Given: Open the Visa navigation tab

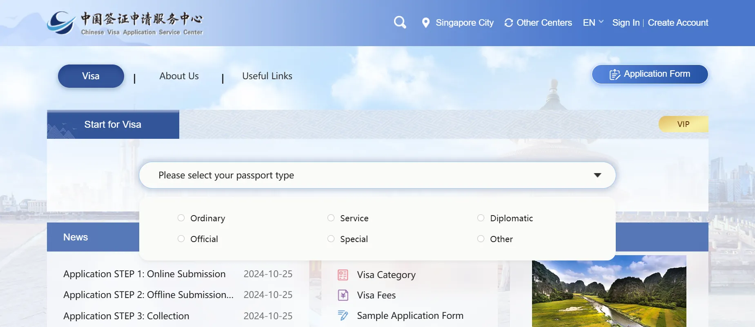Looking at the screenshot, I should 91,76.
